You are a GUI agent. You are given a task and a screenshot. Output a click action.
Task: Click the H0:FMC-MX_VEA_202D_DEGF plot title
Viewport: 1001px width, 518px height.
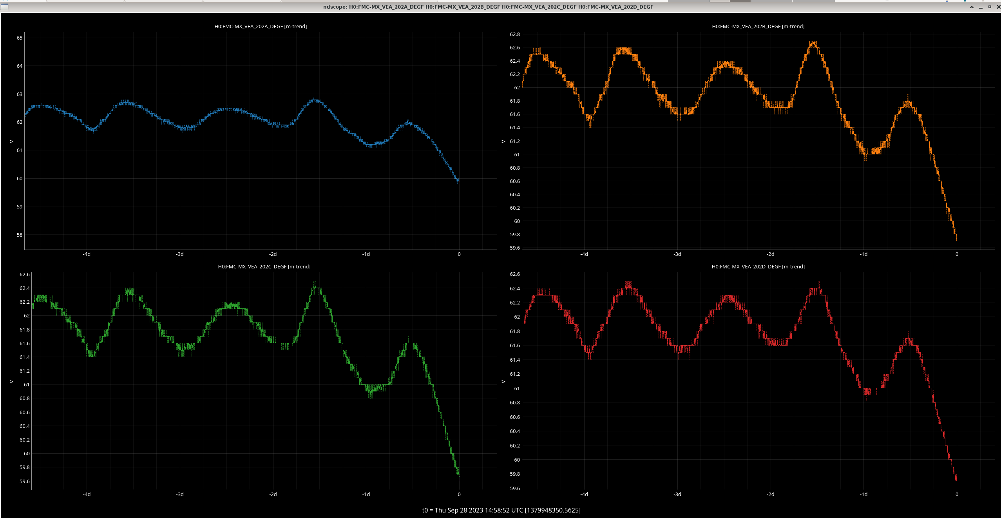(x=758, y=266)
